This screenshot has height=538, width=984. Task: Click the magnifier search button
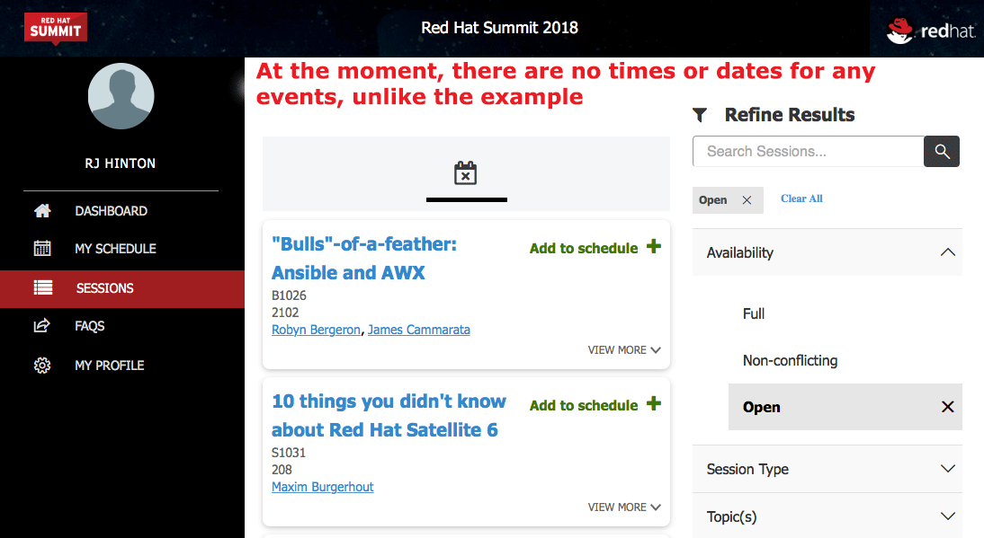click(x=942, y=152)
